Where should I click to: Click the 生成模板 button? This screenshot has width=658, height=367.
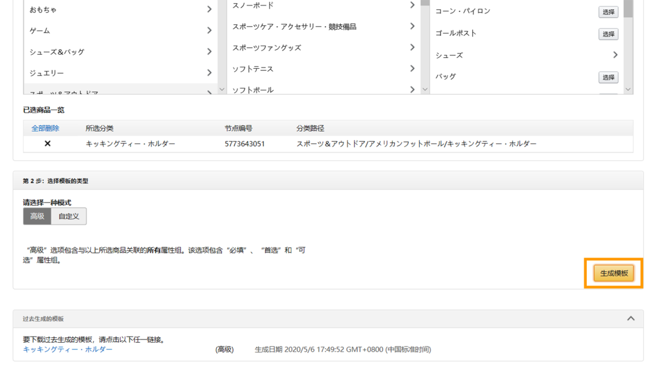pyautogui.click(x=614, y=273)
